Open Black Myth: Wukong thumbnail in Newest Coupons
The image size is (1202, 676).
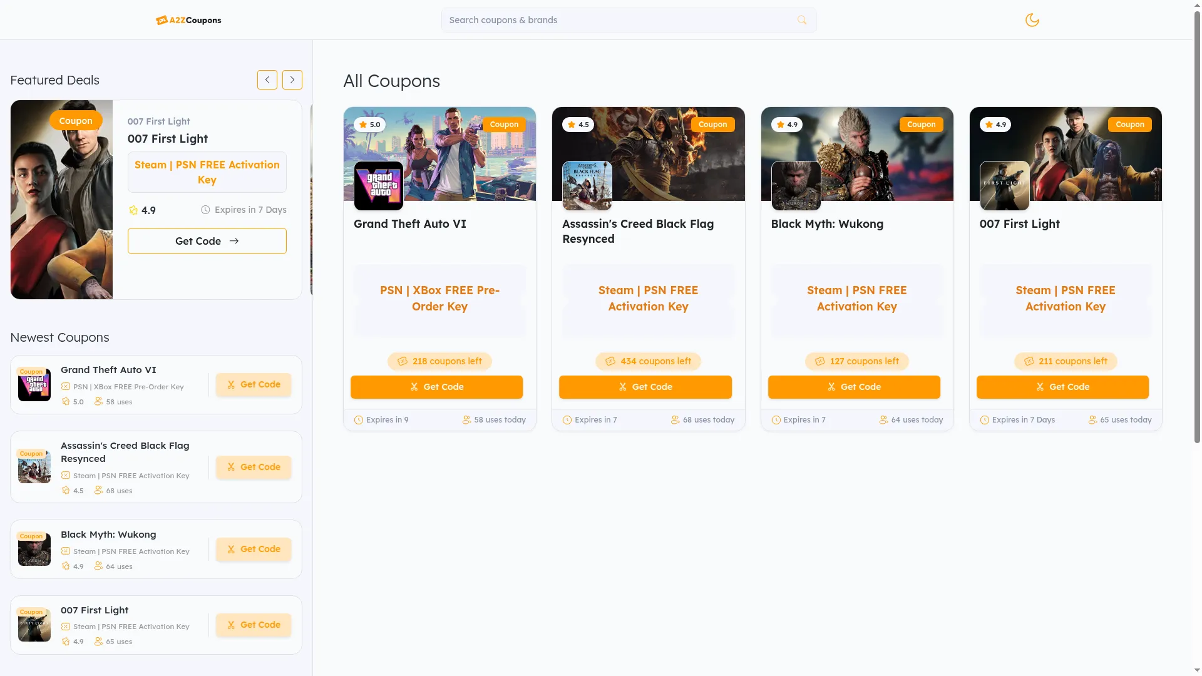click(x=34, y=549)
